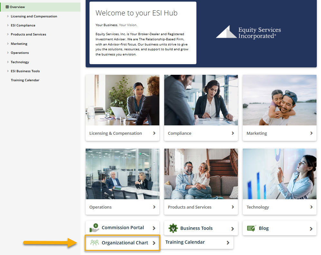Click the Equity Services Incorporated logo

(x=248, y=33)
